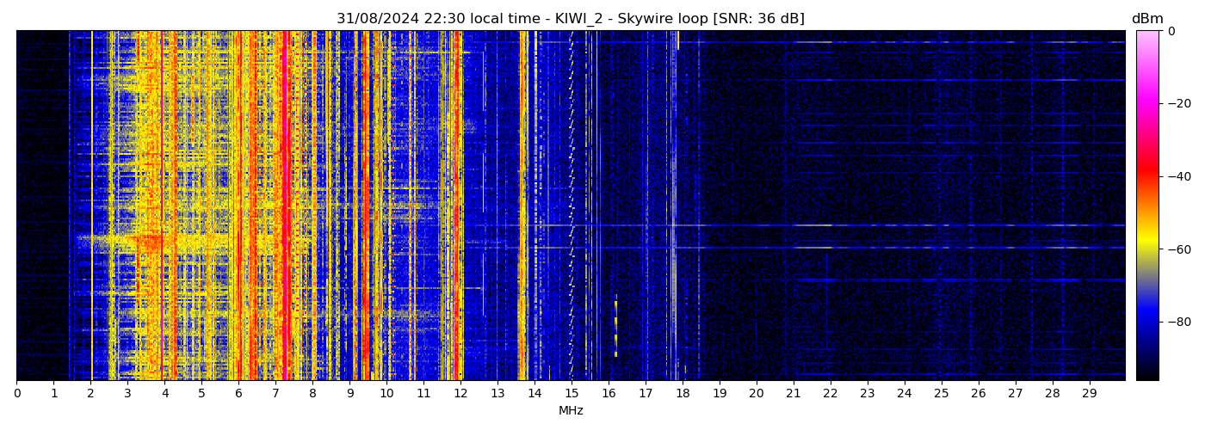Click the dBm colorbar label
The image size is (1205, 430).
(1146, 19)
